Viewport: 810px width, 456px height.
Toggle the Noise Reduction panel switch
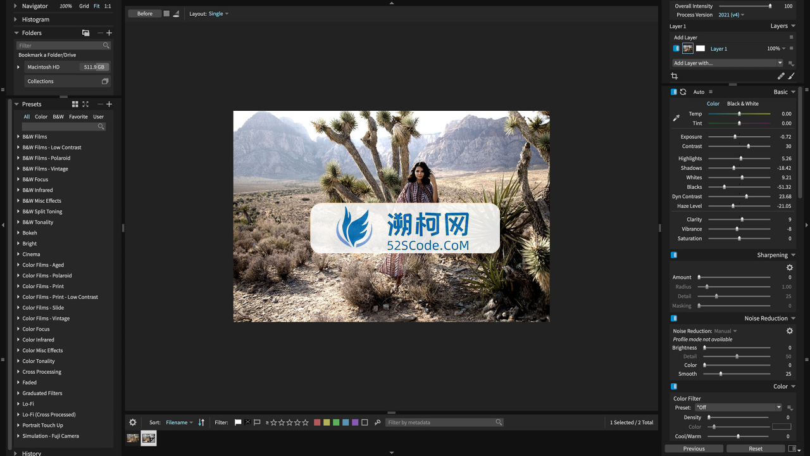[674, 319]
